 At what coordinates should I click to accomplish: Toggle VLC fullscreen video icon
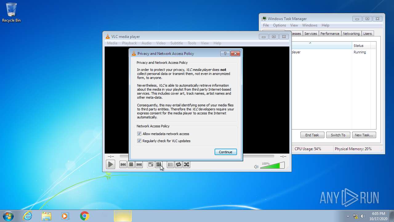point(151,165)
